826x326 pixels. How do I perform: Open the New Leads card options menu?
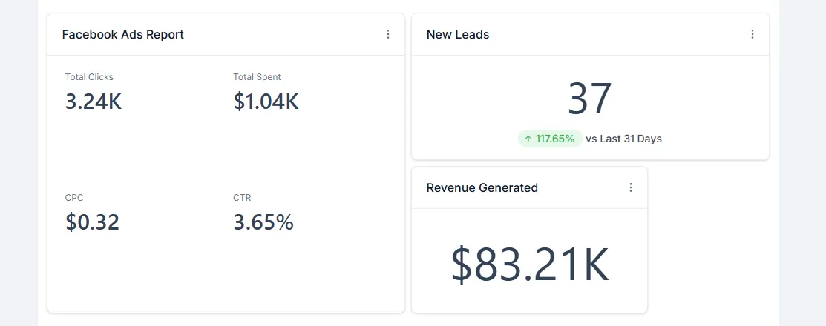pos(752,34)
